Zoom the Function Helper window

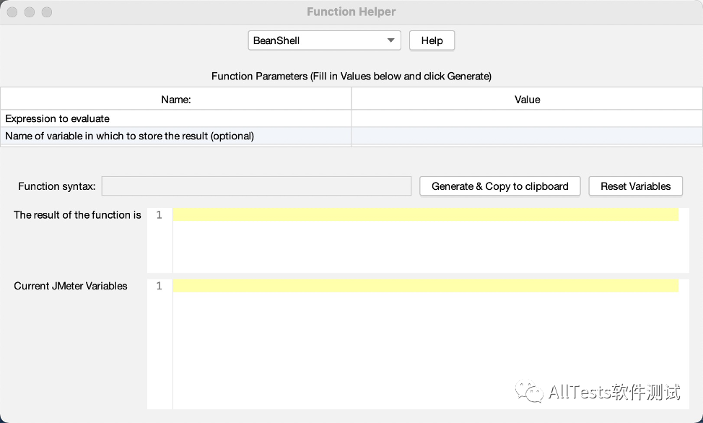47,12
